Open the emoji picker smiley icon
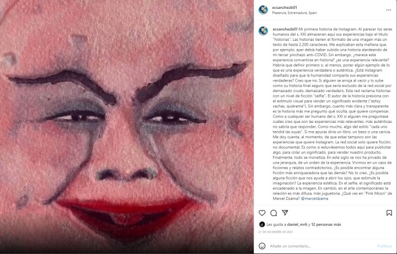Screen dimensions: 397x254 point(262,246)
